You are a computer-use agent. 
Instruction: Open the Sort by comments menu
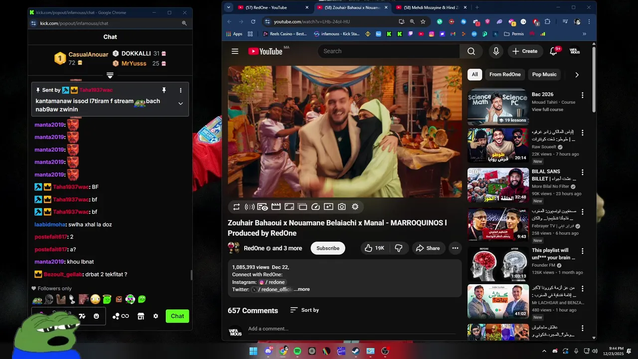point(305,310)
